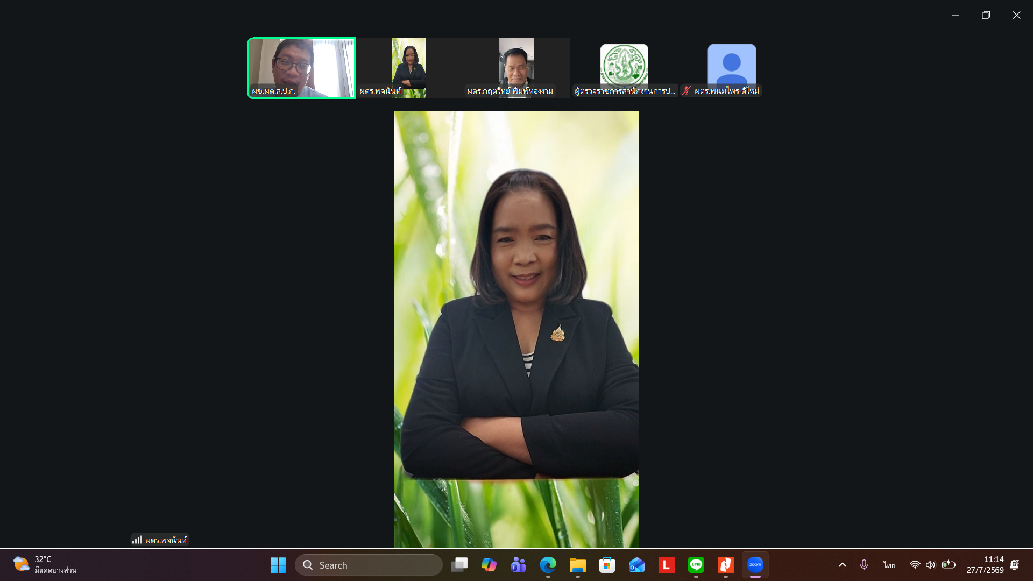Viewport: 1033px width, 581px height.
Task: Toggle the taskbar microphone icon
Action: pos(864,565)
